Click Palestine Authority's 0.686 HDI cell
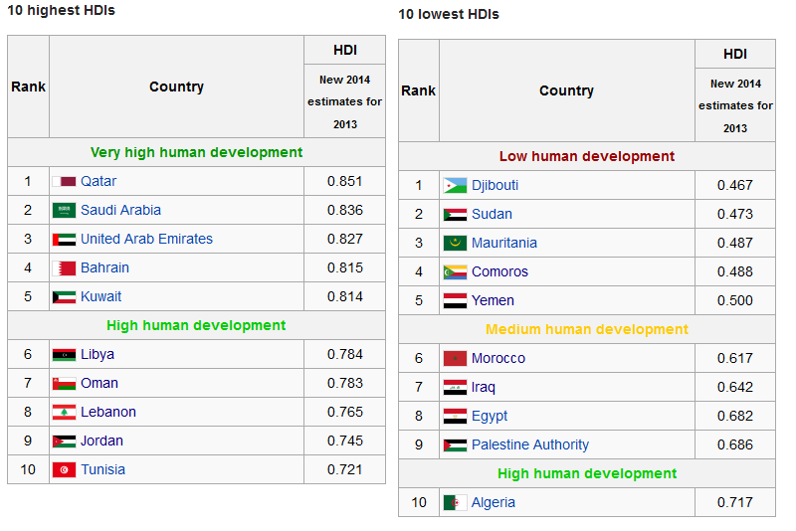Viewport: 796px width, 531px height. [735, 445]
